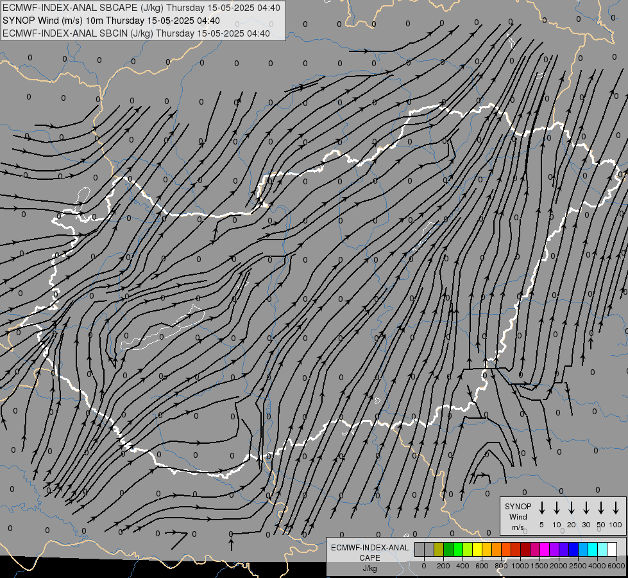Click the 2500 tick label on colorbar
Viewport: 628px width, 578px height.
(578, 566)
